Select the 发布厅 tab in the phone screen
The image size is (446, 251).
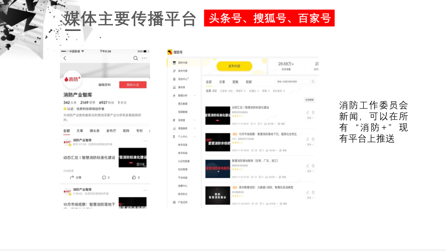111,131
